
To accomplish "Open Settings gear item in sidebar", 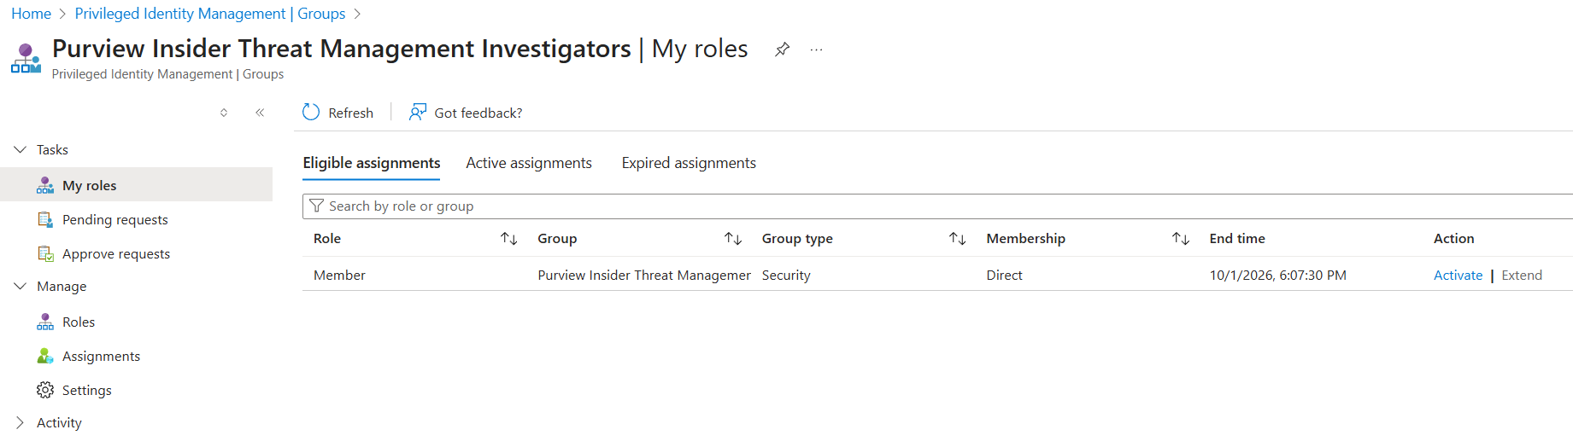I will pyautogui.click(x=86, y=391).
